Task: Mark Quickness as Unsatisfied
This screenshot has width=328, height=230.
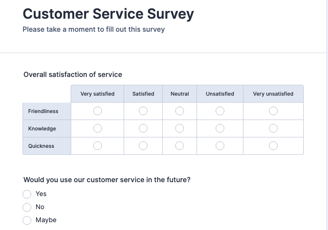Action: tap(220, 146)
